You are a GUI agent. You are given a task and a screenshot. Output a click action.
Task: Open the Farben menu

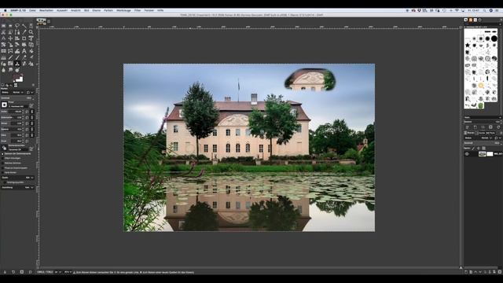(108, 10)
